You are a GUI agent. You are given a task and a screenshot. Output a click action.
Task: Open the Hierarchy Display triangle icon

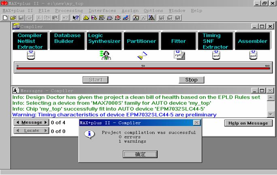[86, 18]
